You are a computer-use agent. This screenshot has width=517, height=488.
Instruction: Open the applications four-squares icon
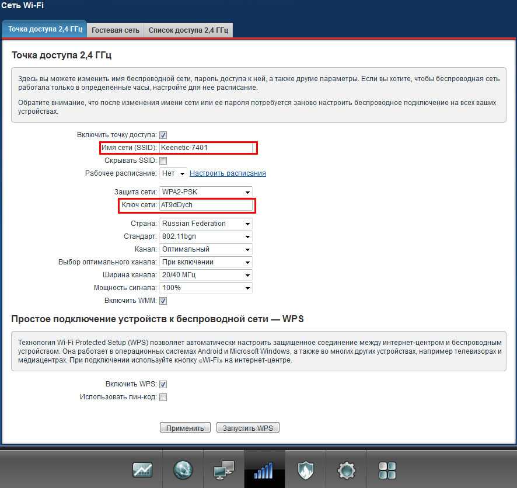387,469
